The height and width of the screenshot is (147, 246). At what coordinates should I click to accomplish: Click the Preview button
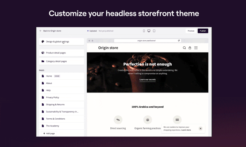pyautogui.click(x=191, y=31)
